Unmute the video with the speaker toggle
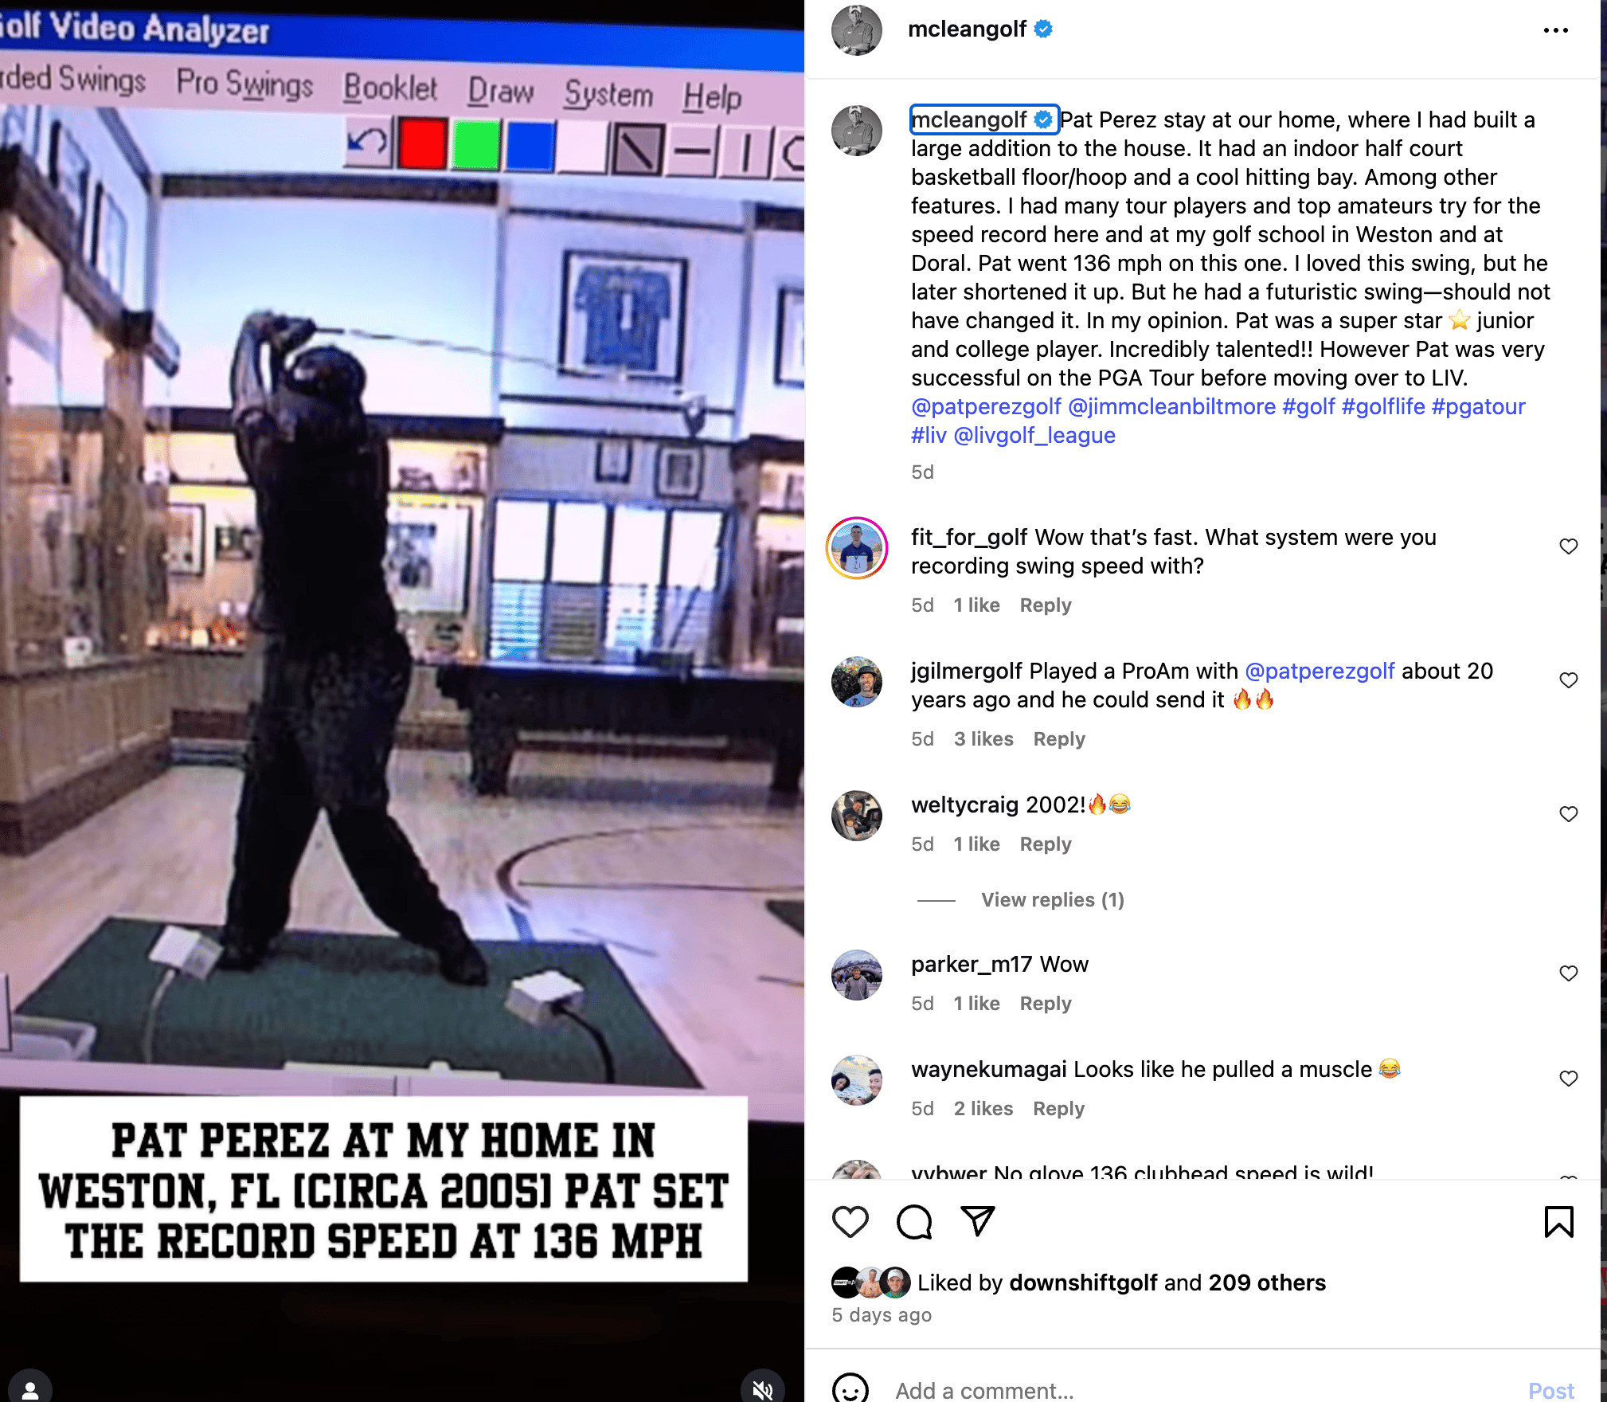1607x1402 pixels. click(762, 1388)
